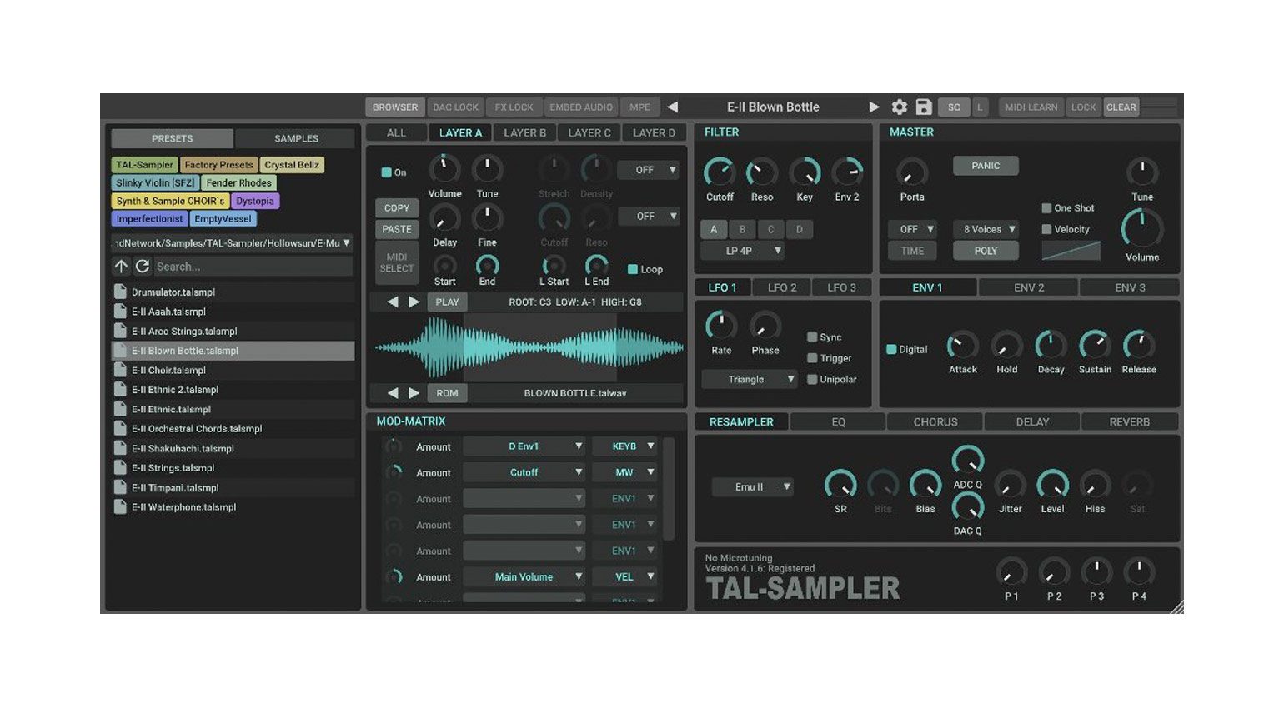Go to next preset arrow beside E-II Blown Bottle
The height and width of the screenshot is (708, 1284).
(874, 107)
